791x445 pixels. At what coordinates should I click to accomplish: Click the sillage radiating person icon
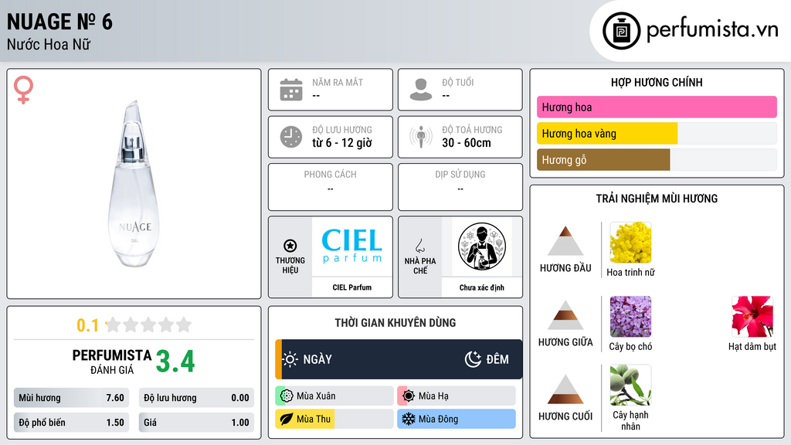coord(421,137)
